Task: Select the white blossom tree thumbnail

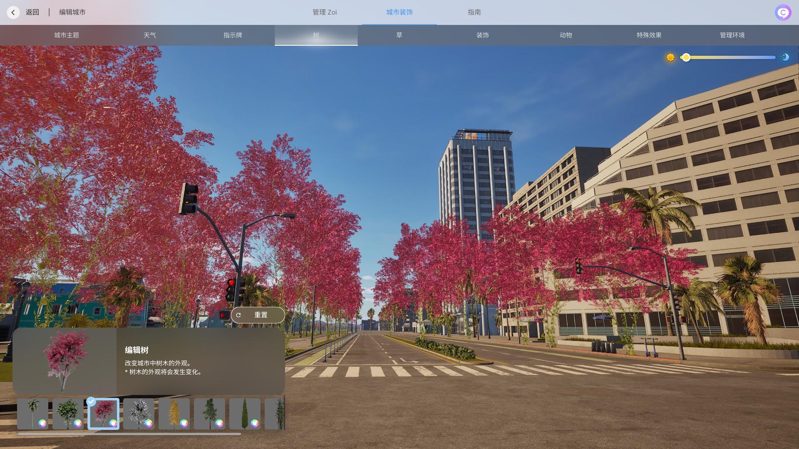Action: tap(139, 414)
